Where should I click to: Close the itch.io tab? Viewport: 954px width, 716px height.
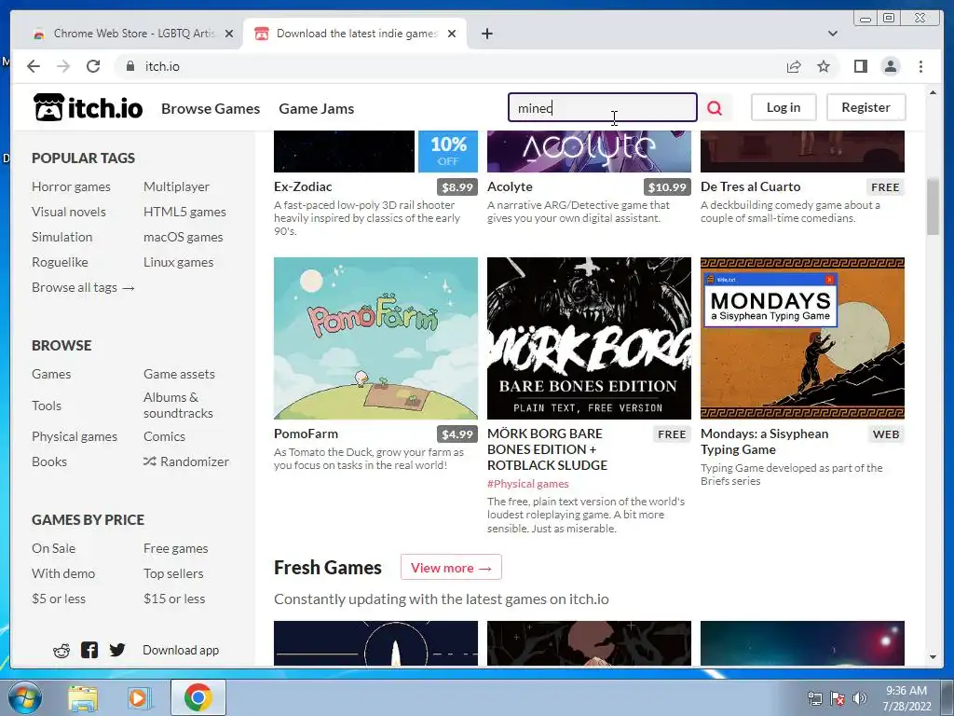[x=452, y=34]
